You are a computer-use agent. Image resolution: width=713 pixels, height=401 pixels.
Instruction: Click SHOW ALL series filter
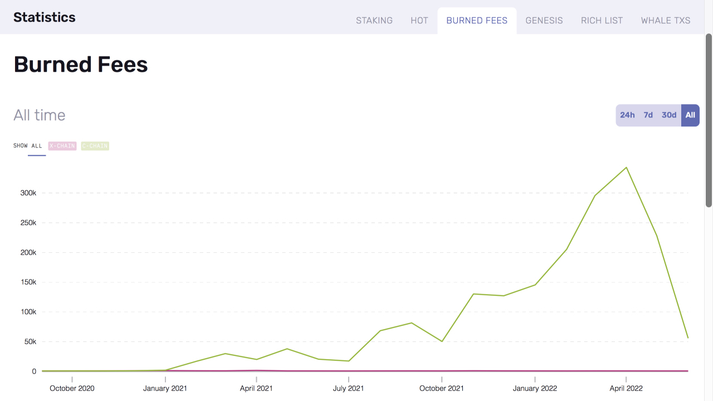pyautogui.click(x=28, y=146)
